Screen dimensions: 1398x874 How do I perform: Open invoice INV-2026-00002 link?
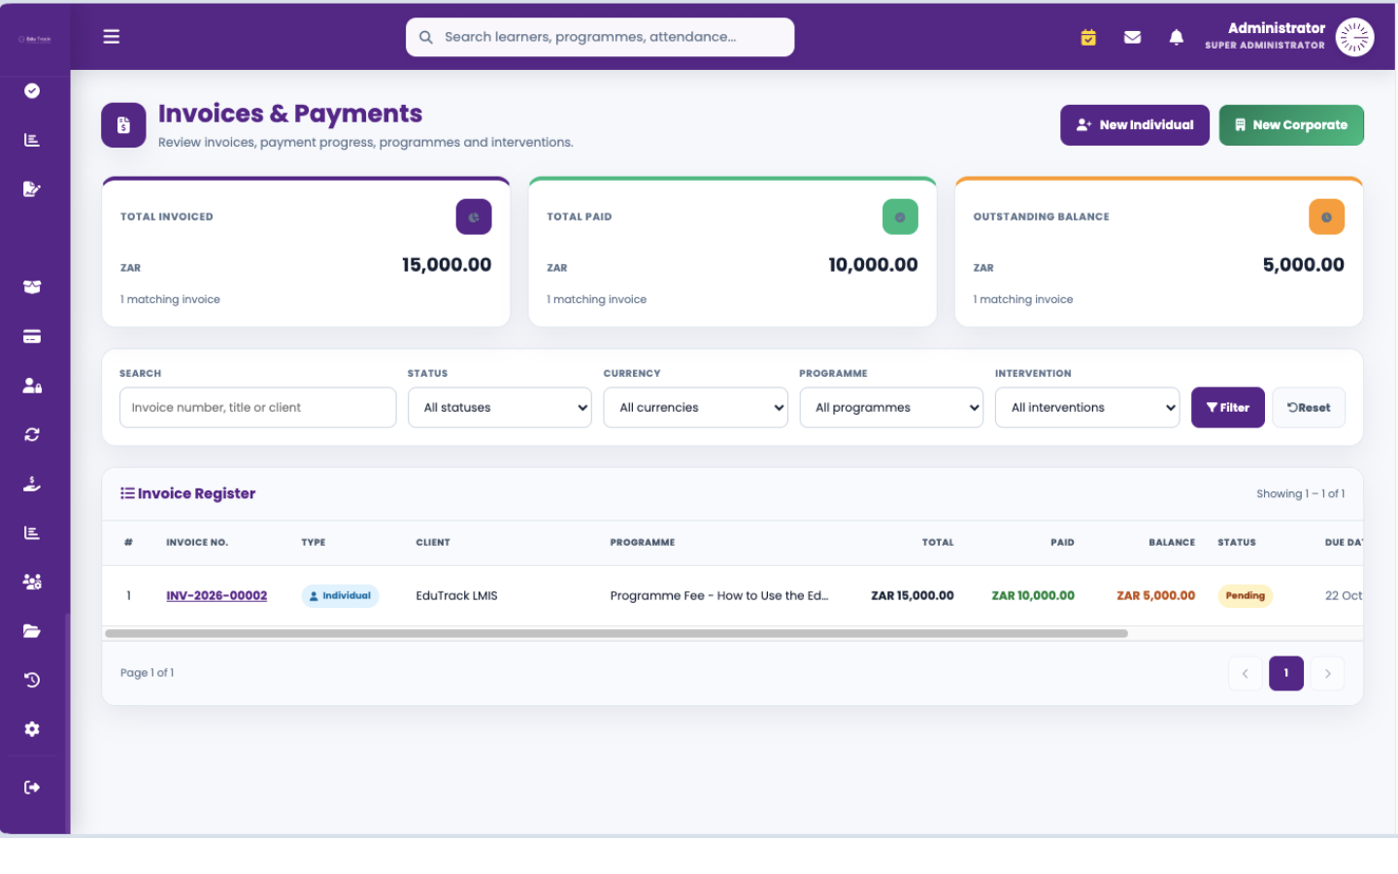[x=216, y=595]
